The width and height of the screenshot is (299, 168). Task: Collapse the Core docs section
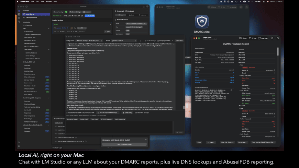(48, 28)
